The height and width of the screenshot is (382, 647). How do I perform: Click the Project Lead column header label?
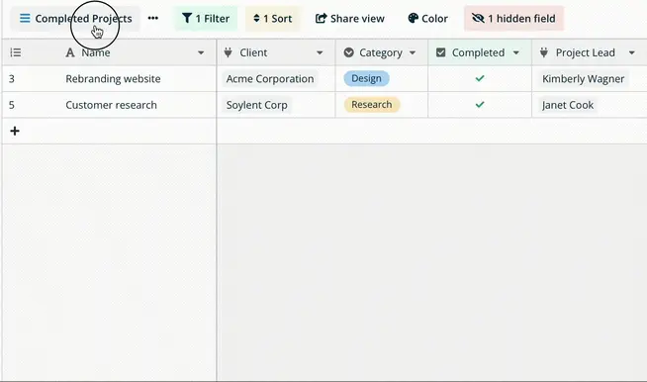(x=585, y=52)
